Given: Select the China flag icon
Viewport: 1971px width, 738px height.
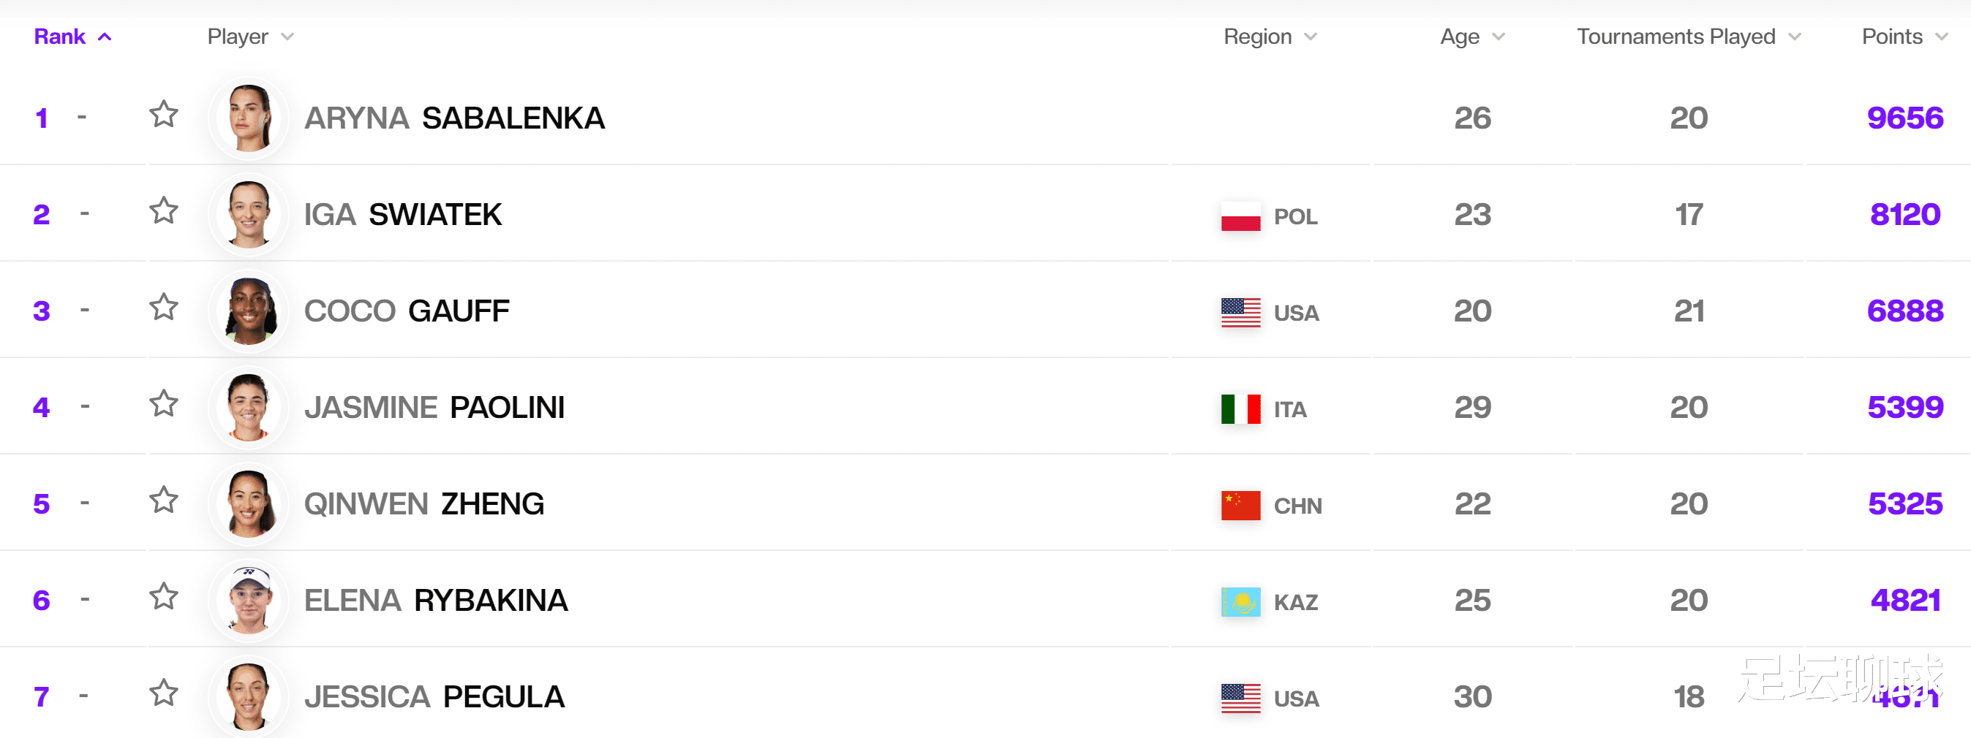Looking at the screenshot, I should click(1240, 506).
